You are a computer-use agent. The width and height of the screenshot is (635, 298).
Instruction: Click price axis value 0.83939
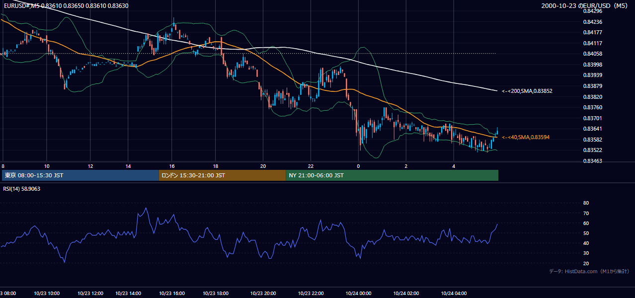point(592,75)
